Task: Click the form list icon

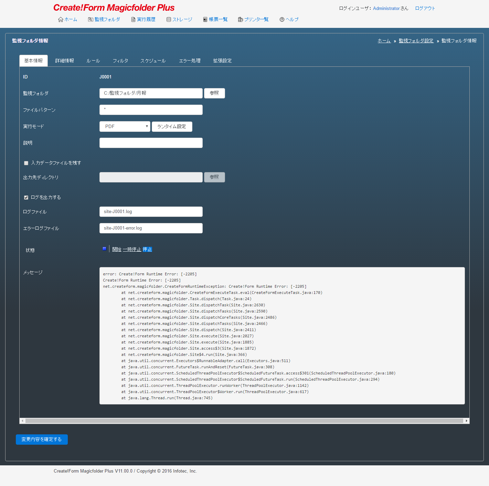Action: pyautogui.click(x=205, y=20)
